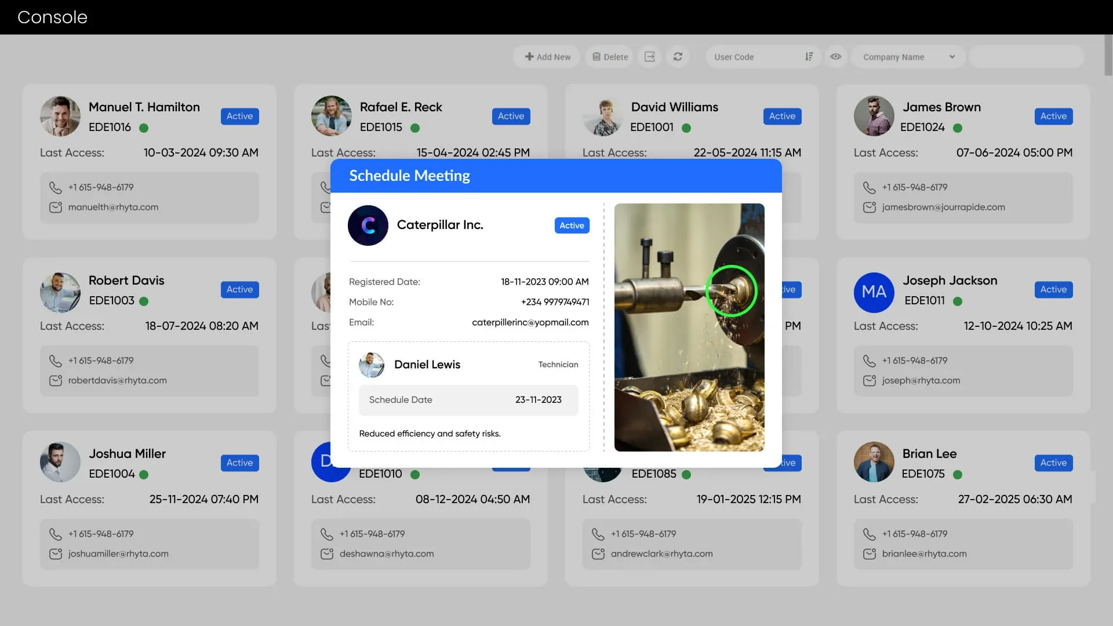Click the phone icon on Manuel T. Hamilton's card
This screenshot has height=626, width=1113.
pyautogui.click(x=56, y=188)
